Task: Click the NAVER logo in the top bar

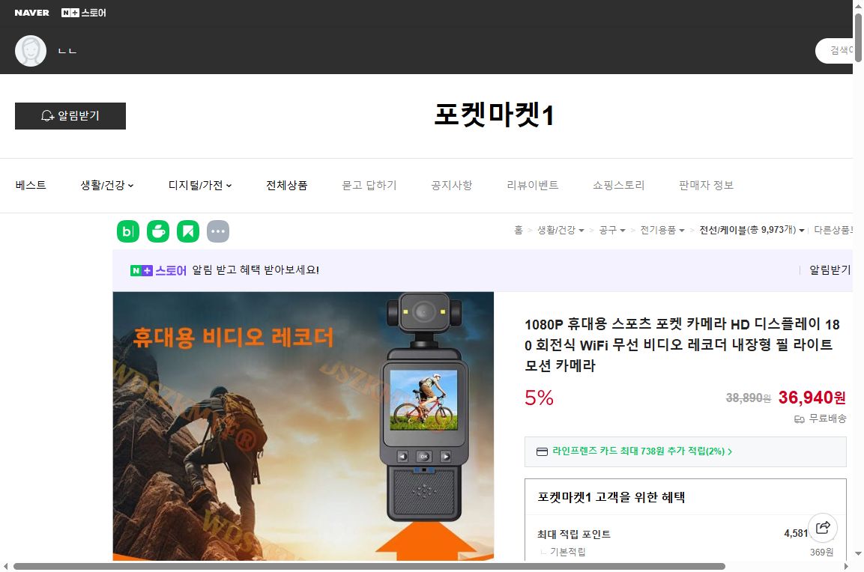Action: (x=31, y=12)
